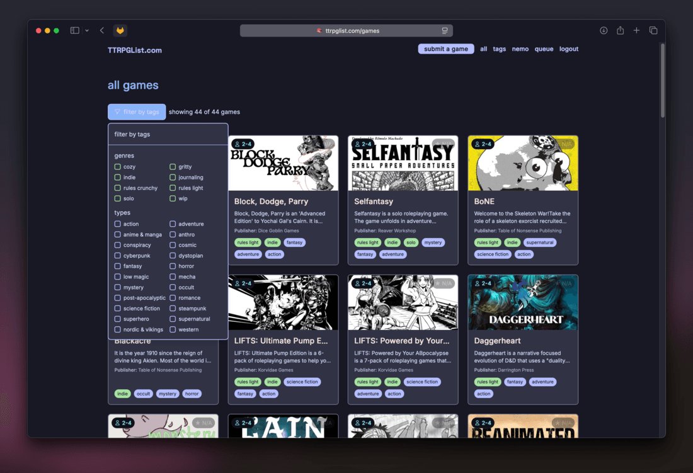Open the Block, Dodge, Parry cover image

[x=283, y=163]
